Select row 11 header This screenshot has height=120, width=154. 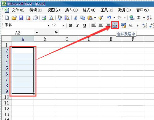click(6, 103)
